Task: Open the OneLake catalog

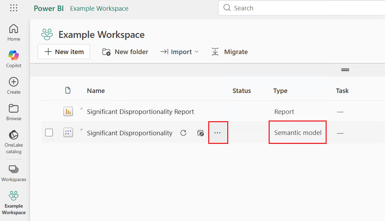Action: (x=14, y=141)
